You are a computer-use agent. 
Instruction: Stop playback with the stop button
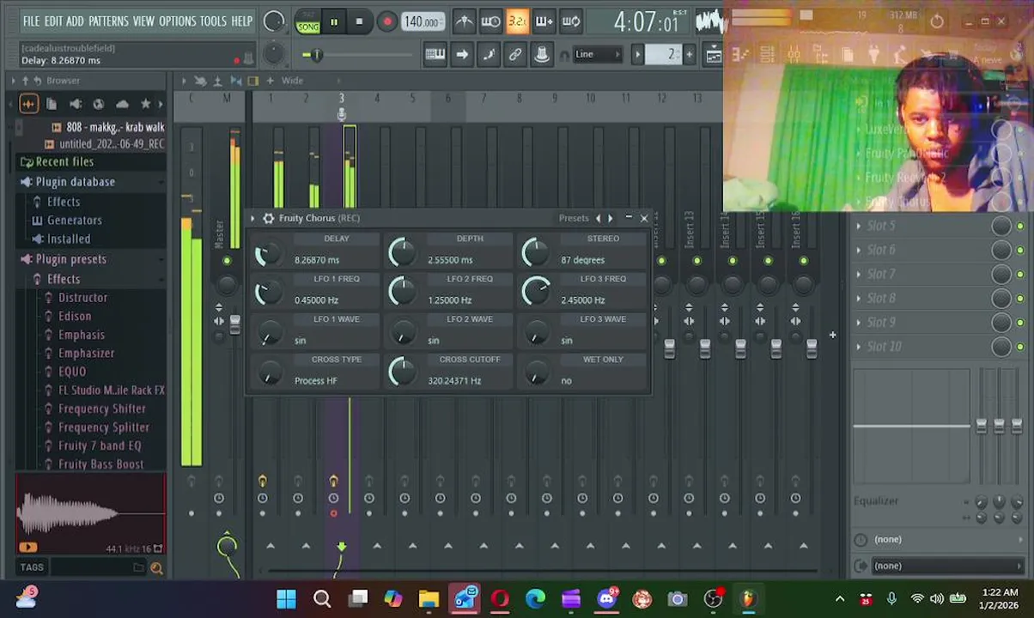(359, 21)
